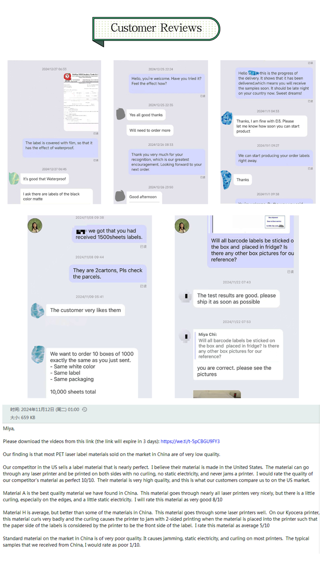This screenshot has width=320, height=570.
Task: Click the history clock icon beside 01:00
Action: pyautogui.click(x=85, y=410)
